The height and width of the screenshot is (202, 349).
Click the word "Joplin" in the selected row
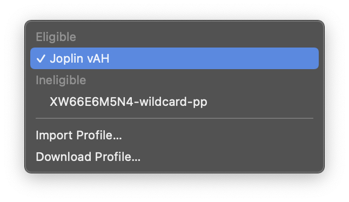66,59
